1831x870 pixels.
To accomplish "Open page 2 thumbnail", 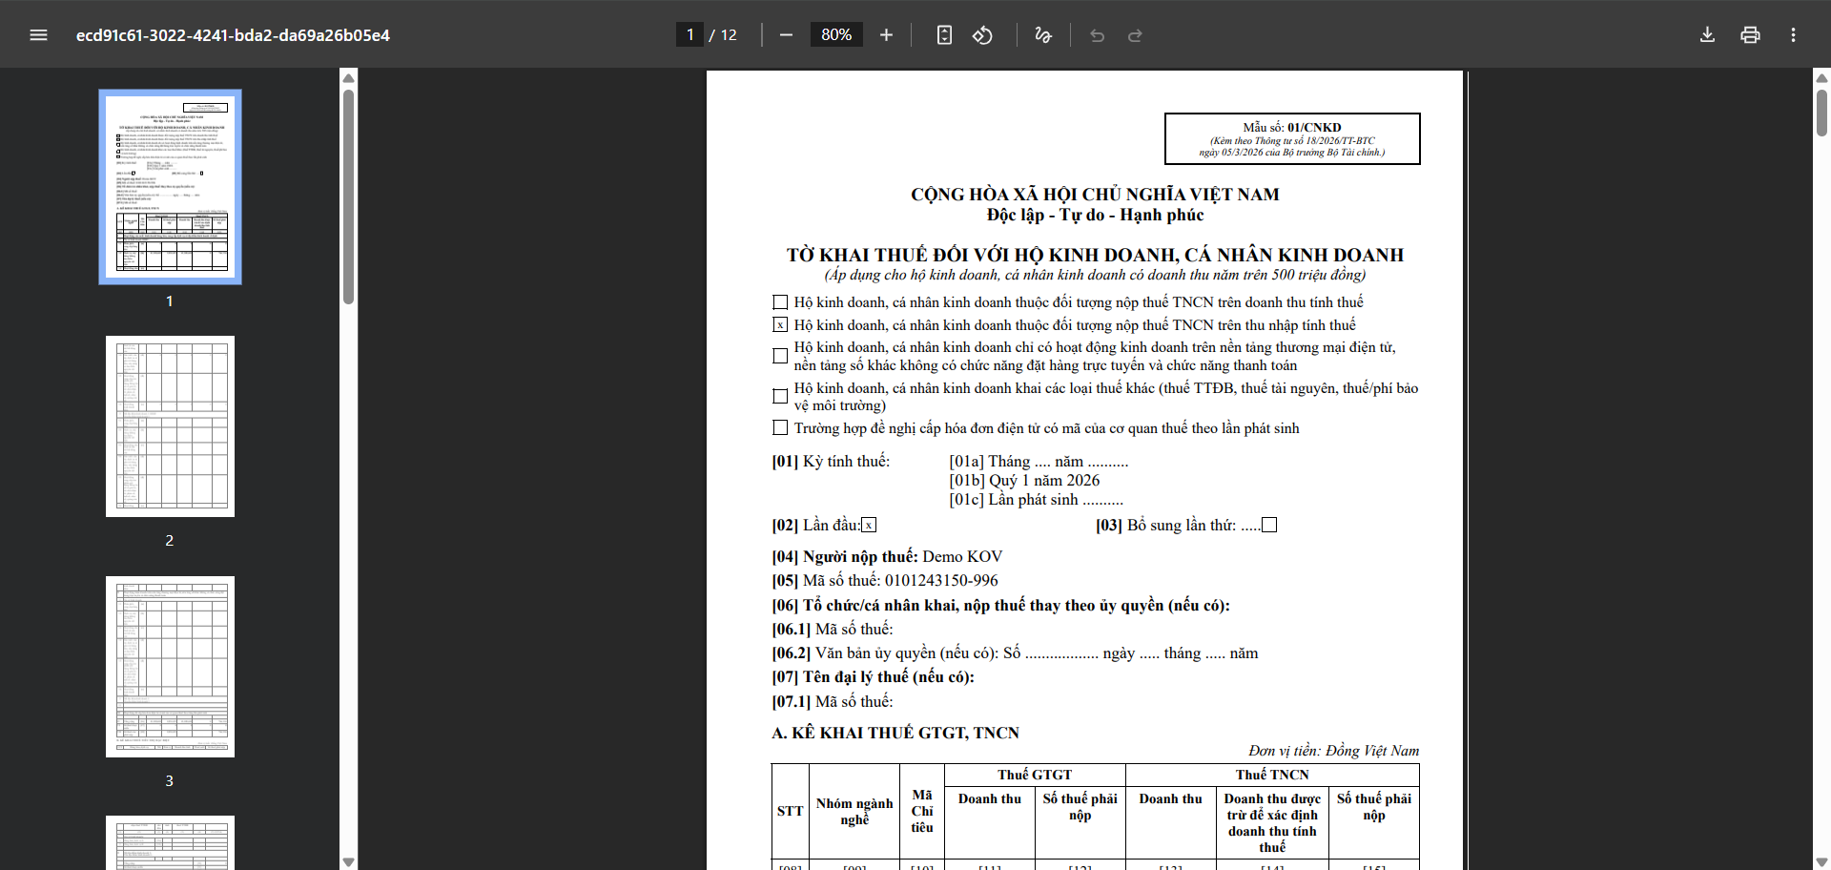I will coord(170,426).
